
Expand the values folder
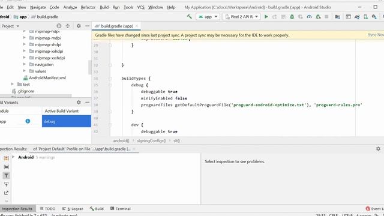[x=24, y=71]
